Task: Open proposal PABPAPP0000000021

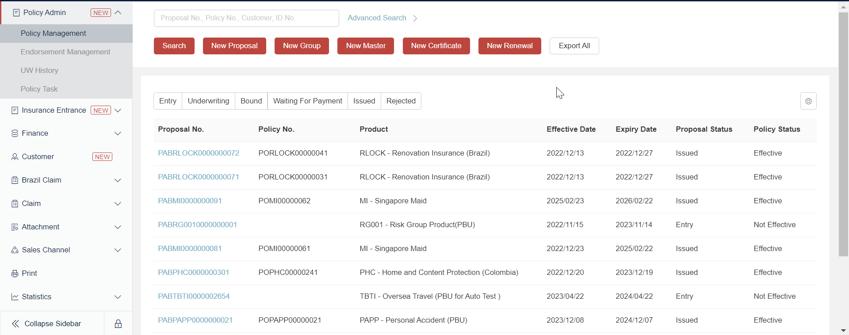Action: (195, 320)
